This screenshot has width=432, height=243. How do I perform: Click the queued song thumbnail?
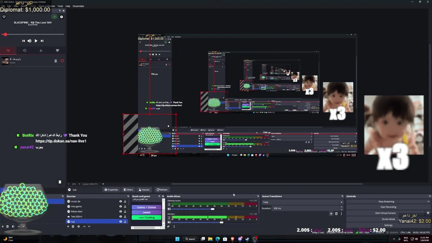click(x=5, y=61)
